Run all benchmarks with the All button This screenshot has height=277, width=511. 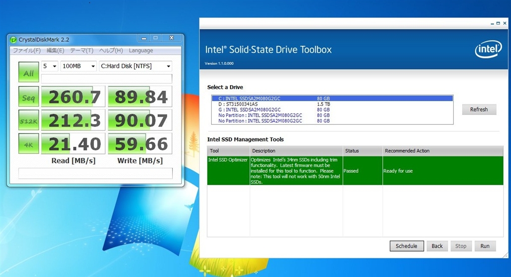click(x=29, y=73)
